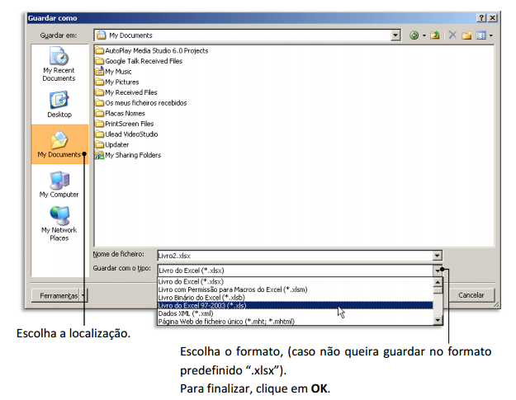Open the 'My Pictures' folder
Image resolution: width=516 pixels, height=400 pixels.
(x=121, y=82)
